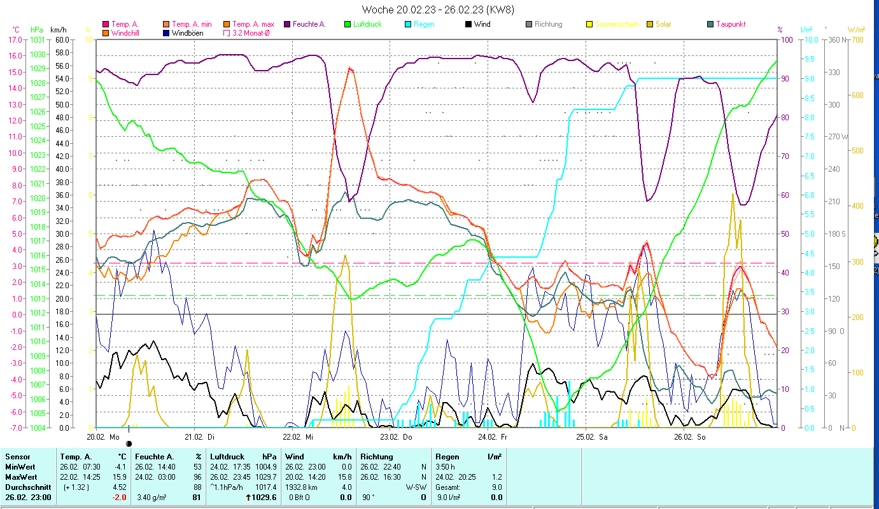Click the '9.0 l/m²' rain value in bottom row
This screenshot has height=509, width=879.
click(x=448, y=498)
